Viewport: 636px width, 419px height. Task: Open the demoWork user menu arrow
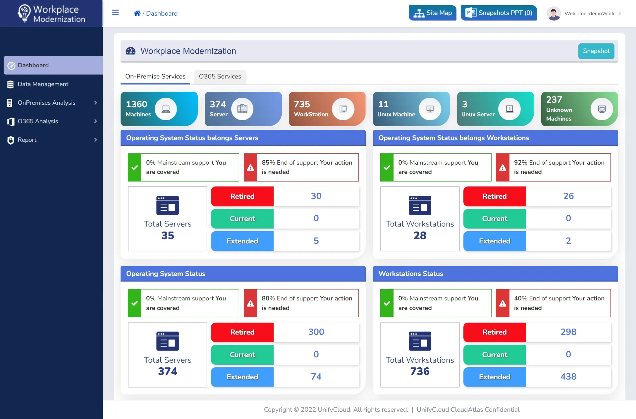click(x=620, y=14)
